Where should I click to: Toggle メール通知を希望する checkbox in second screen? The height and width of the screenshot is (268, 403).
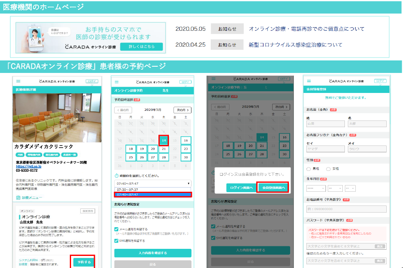[x=117, y=229]
